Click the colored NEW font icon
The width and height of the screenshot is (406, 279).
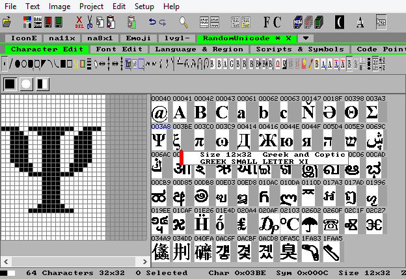[x=27, y=21]
